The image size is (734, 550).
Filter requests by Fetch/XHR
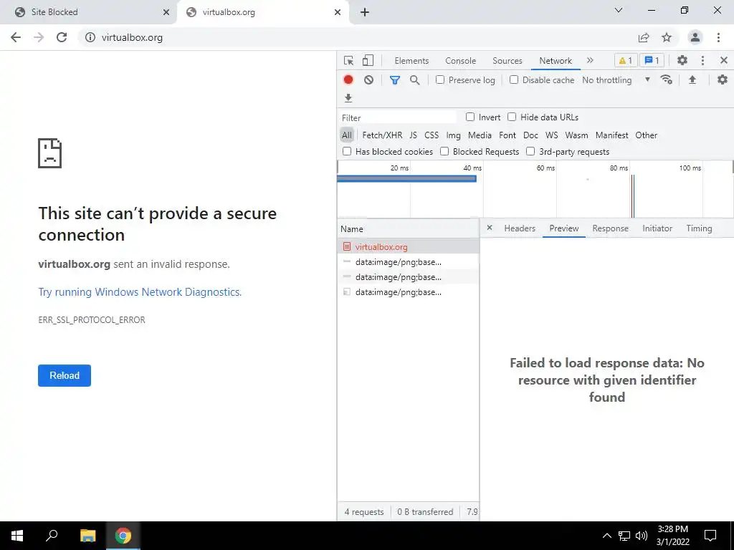coord(382,135)
